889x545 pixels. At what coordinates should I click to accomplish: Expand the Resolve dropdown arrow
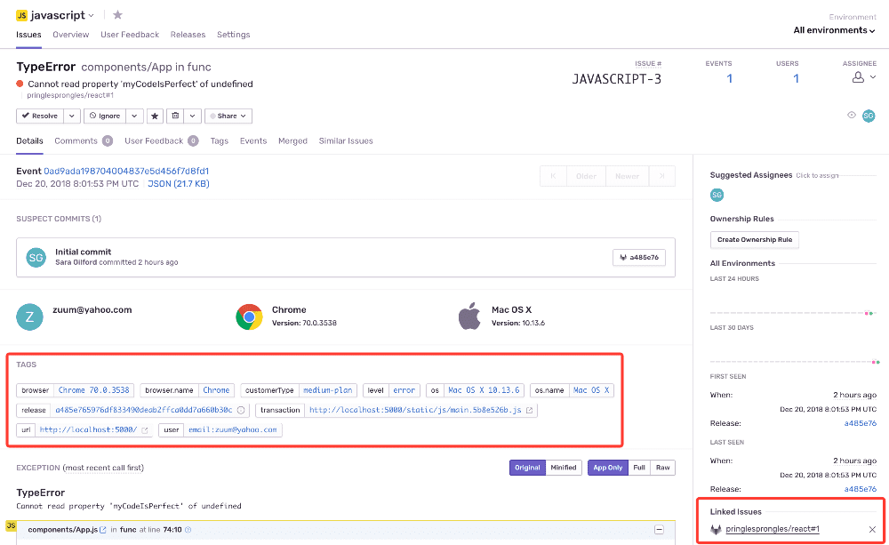71,116
